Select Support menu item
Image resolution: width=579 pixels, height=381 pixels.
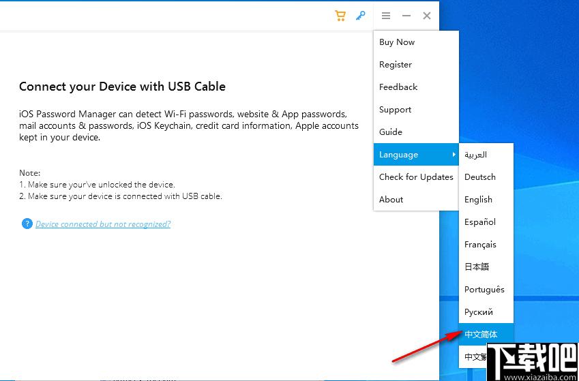coord(396,110)
